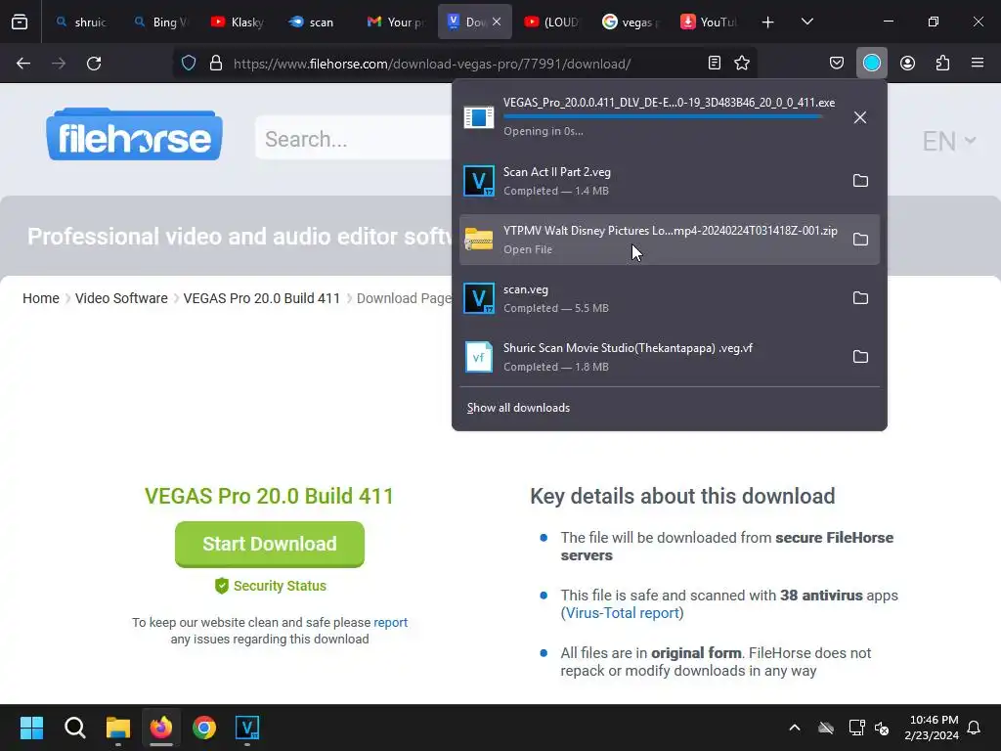Click the FileHorse logo
The height and width of the screenshot is (751, 1001).
tap(134, 134)
